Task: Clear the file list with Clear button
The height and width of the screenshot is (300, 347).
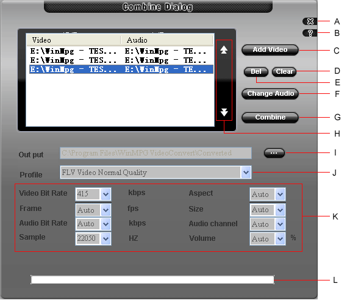Action: [x=284, y=72]
